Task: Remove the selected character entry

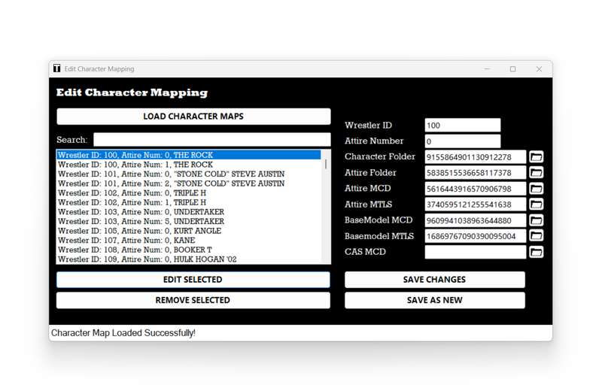Action: (193, 300)
